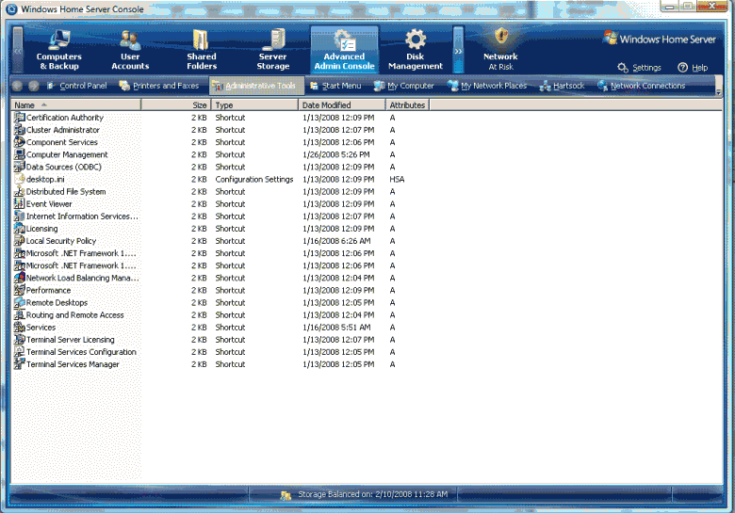Select the Licensing icon
This screenshot has width=735, height=513.
(19, 228)
